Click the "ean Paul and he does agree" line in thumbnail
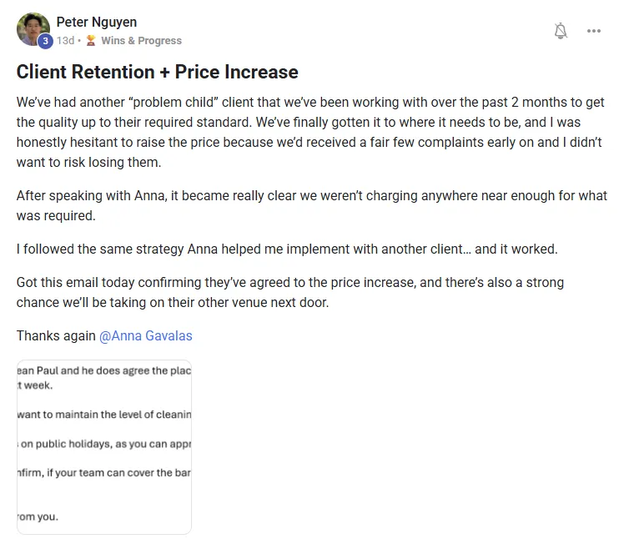 [x=104, y=370]
